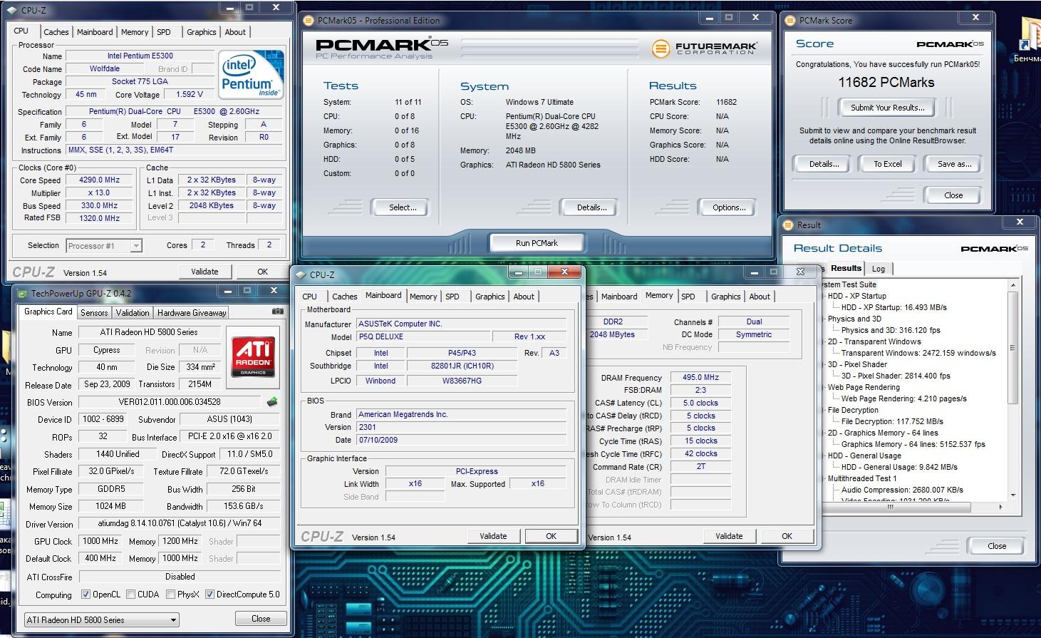Select the File Decryption tree node
Screen dimensions: 1041x638
tap(853, 410)
